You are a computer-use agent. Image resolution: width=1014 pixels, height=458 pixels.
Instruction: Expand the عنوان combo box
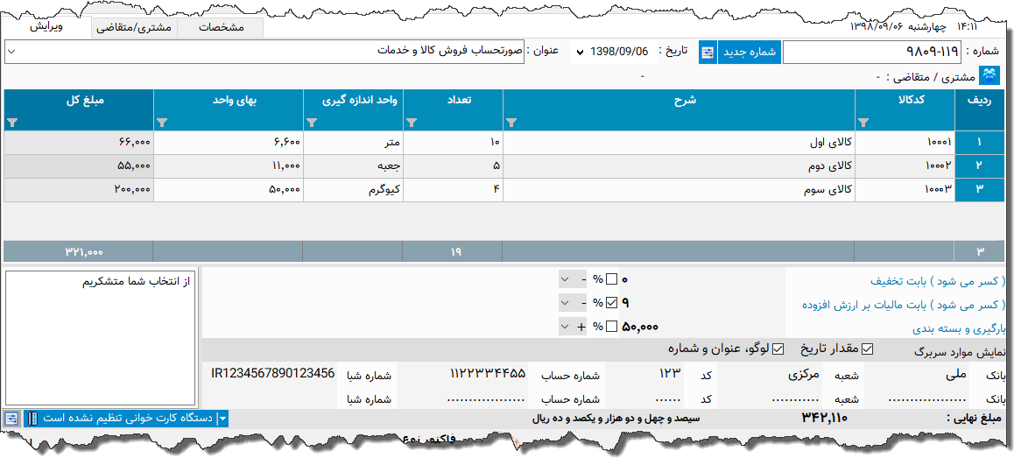tap(11, 53)
